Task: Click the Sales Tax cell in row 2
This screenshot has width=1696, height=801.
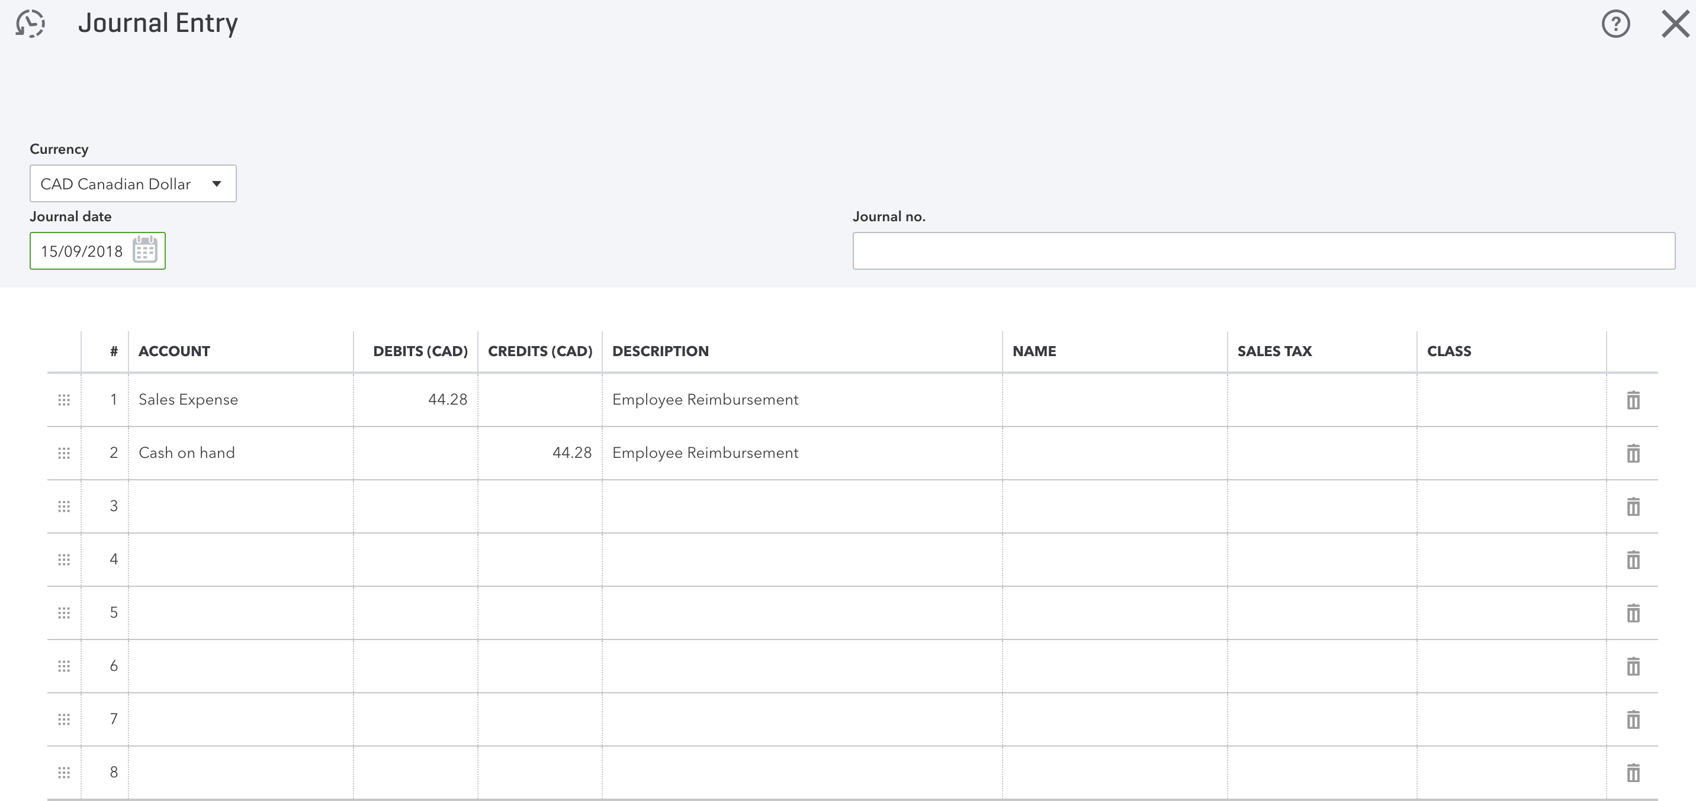Action: coord(1321,453)
